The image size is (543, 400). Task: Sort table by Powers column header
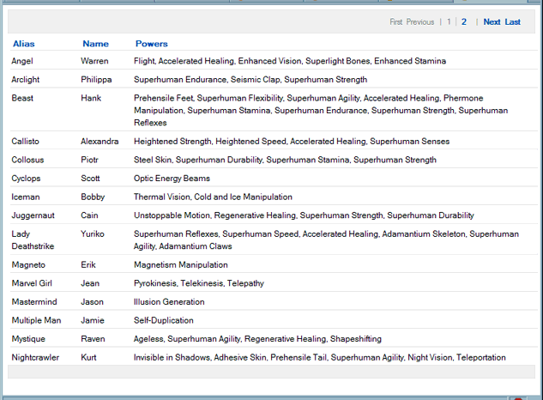click(151, 44)
